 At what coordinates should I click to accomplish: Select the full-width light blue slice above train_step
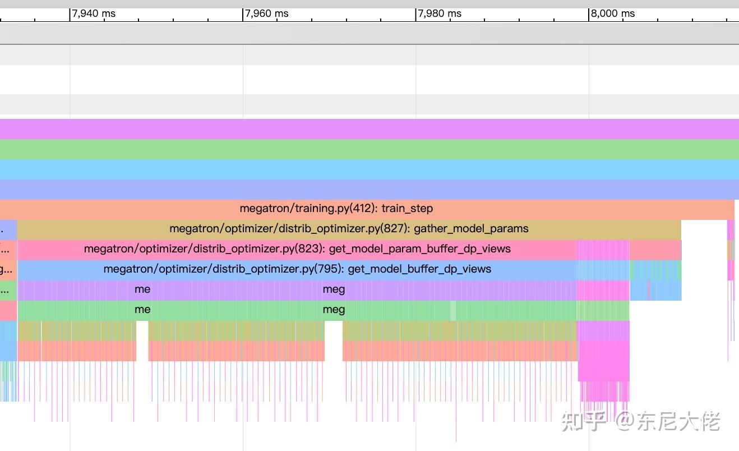pyautogui.click(x=370, y=169)
